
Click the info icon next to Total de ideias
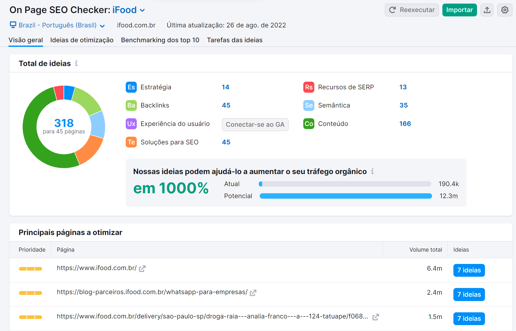(x=76, y=63)
